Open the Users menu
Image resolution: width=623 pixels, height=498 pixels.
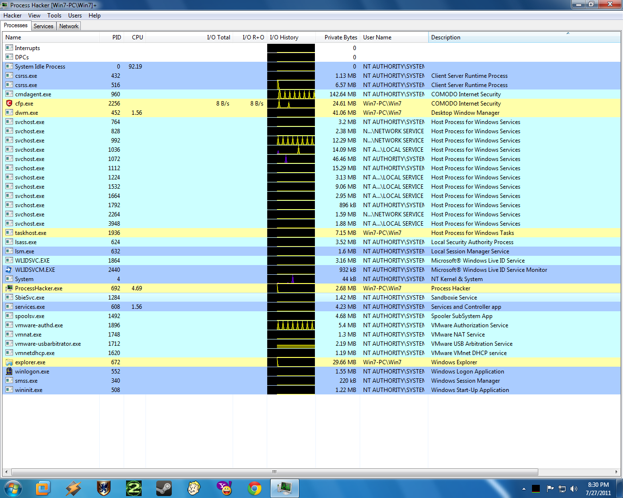[75, 16]
